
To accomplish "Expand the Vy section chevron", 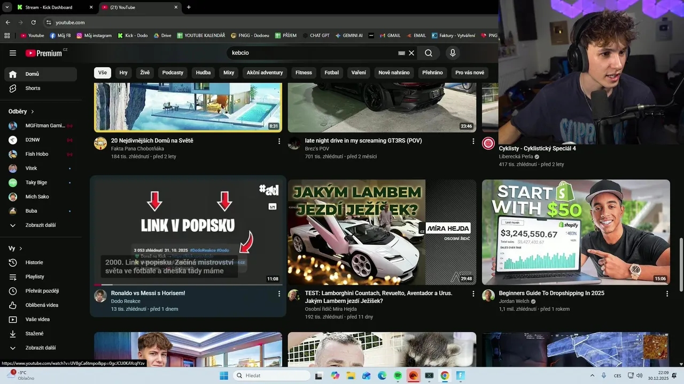I will tap(21, 249).
